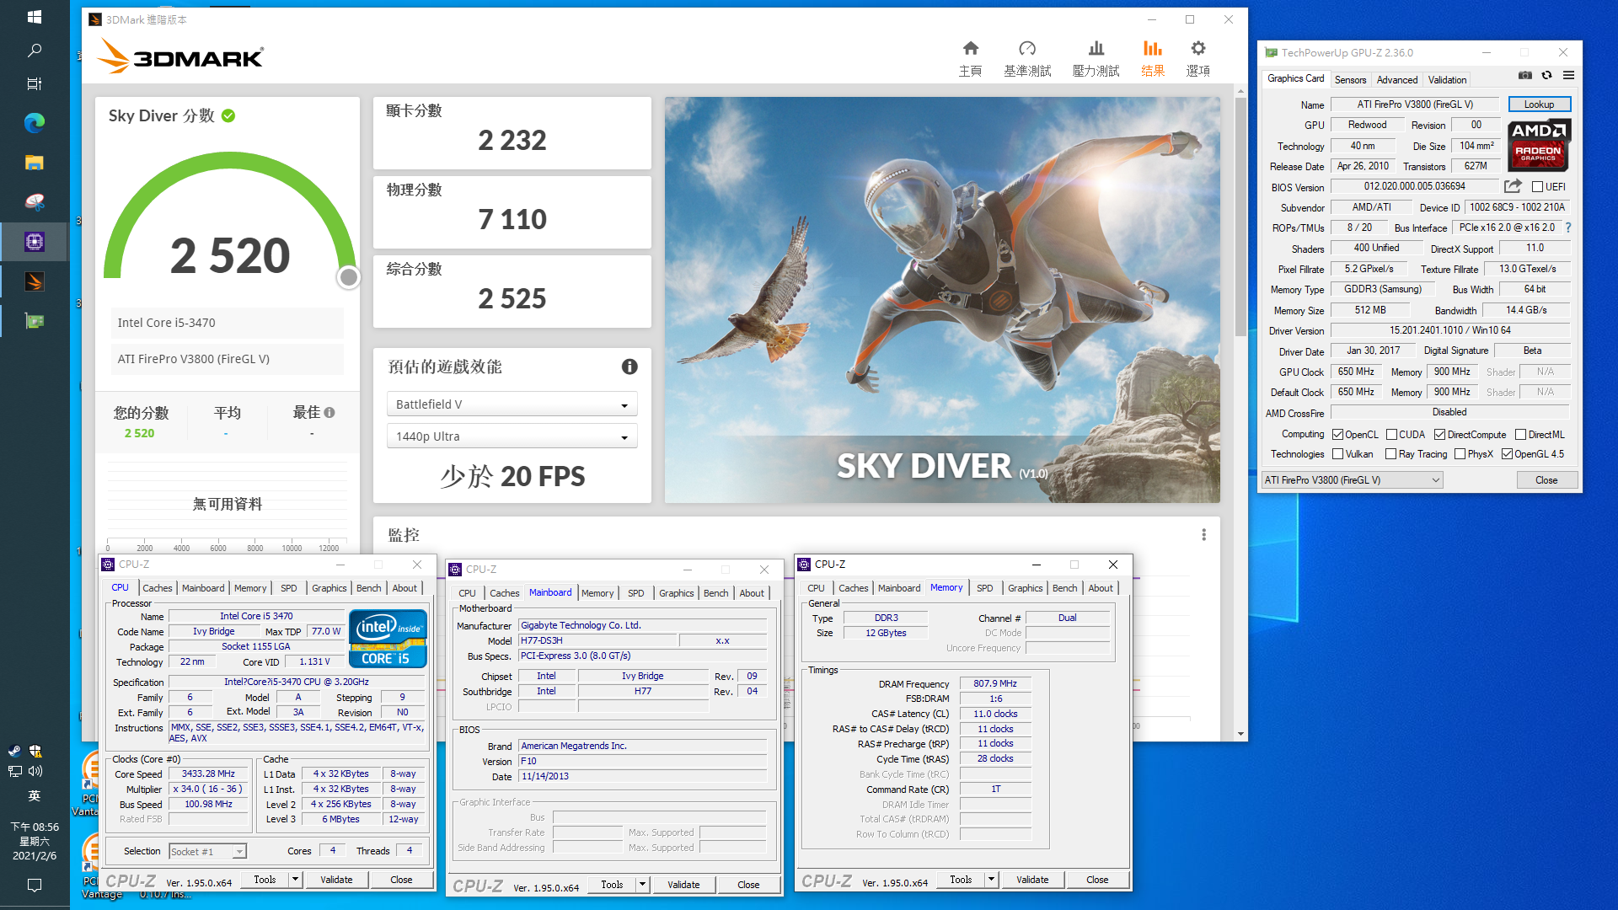This screenshot has height=910, width=1618.
Task: Toggle the Ray Tracing checkbox
Action: [1390, 454]
